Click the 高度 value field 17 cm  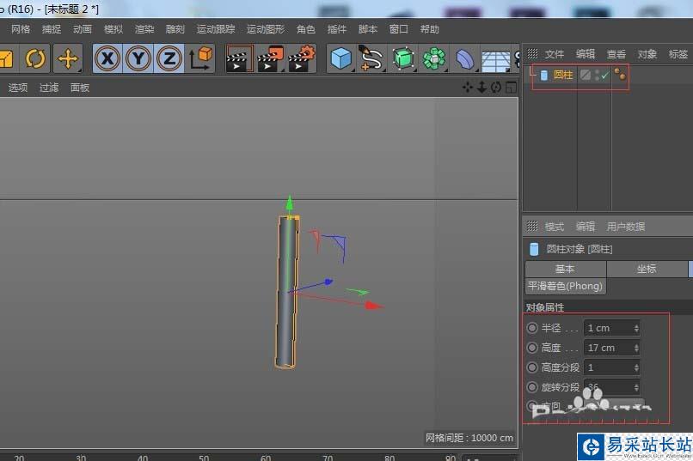[x=611, y=348]
